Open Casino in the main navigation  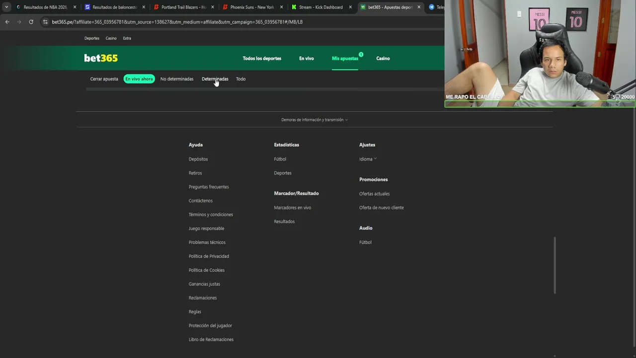383,58
